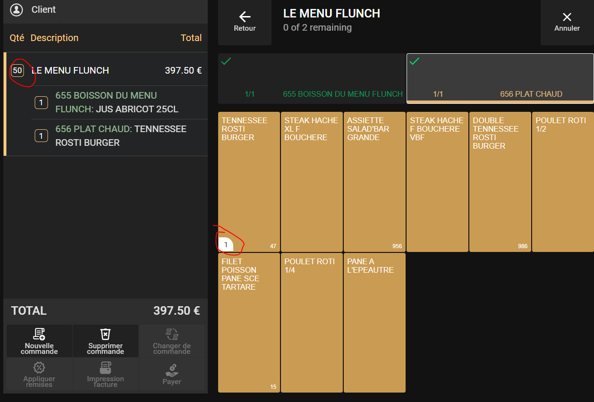Viewport: 594px width, 402px height.
Task: Click the Impression facture printer icon
Action: (105, 368)
